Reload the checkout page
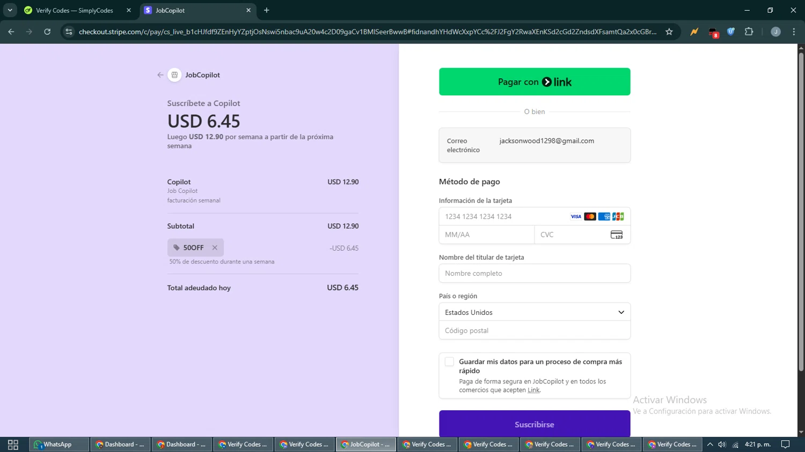805x452 pixels. pyautogui.click(x=47, y=32)
